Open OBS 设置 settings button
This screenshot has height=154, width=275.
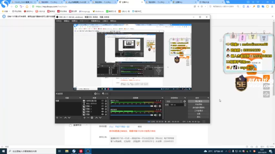pyautogui.click(x=198, y=114)
